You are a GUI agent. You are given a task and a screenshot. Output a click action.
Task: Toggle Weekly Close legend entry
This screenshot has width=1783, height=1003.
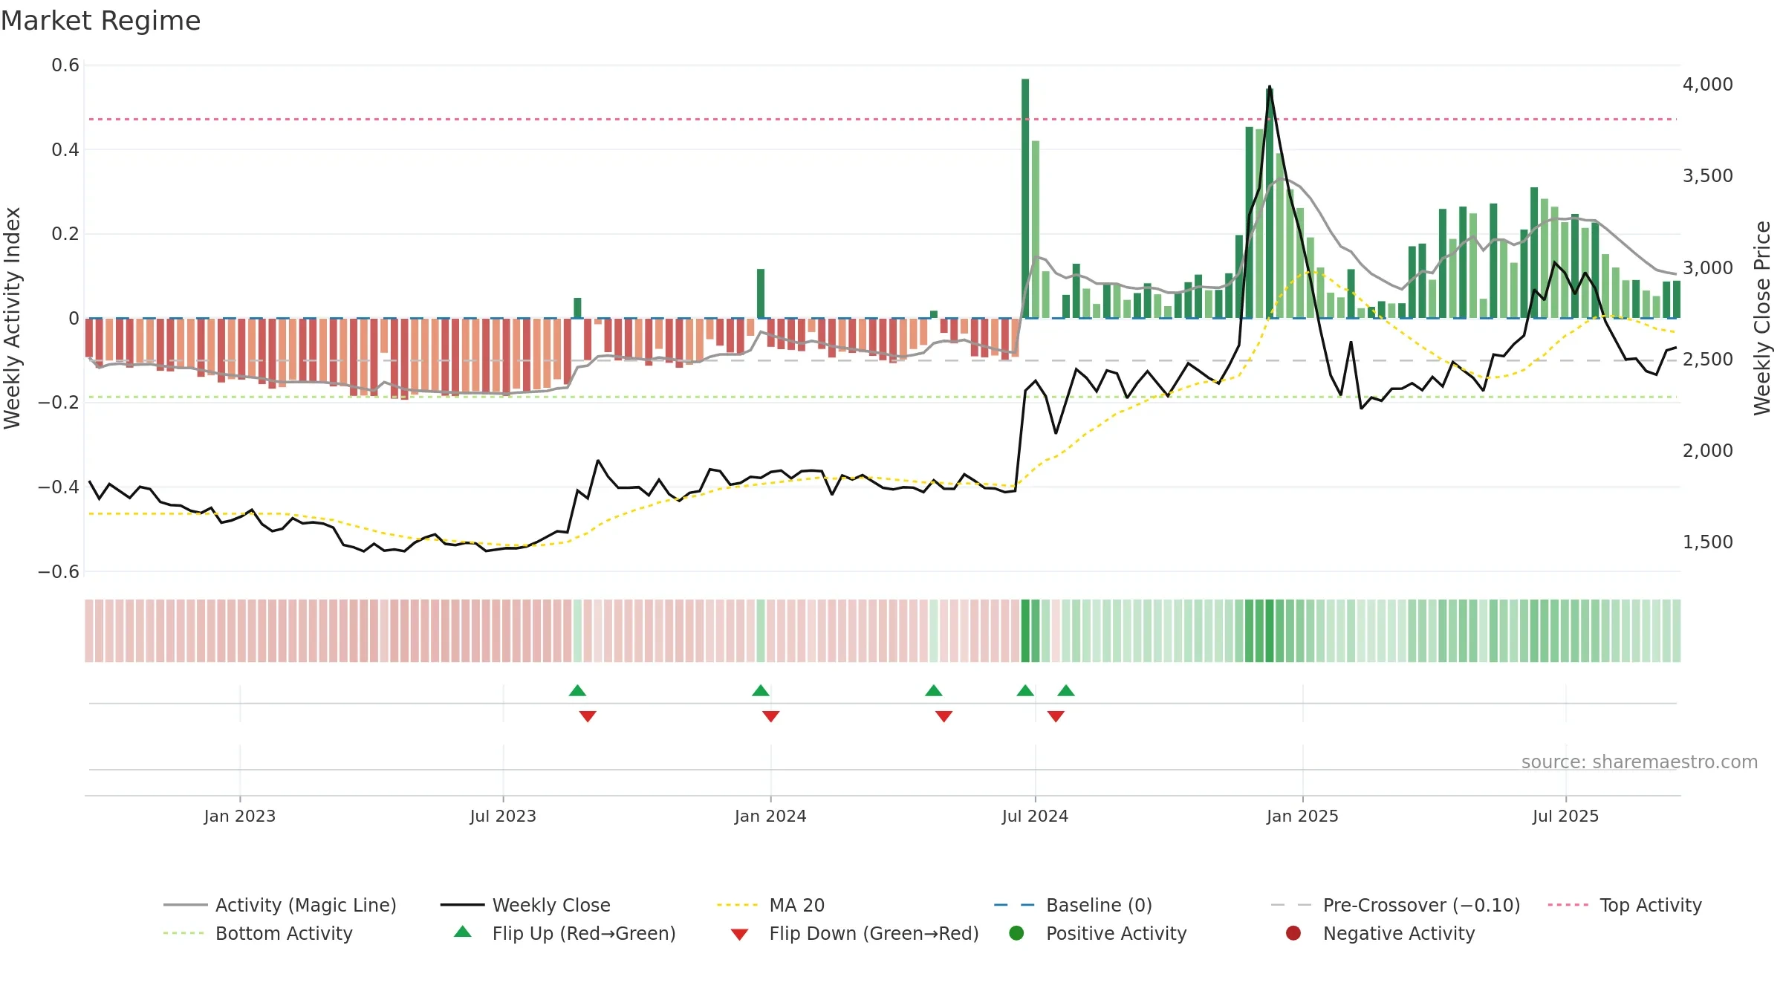525,905
